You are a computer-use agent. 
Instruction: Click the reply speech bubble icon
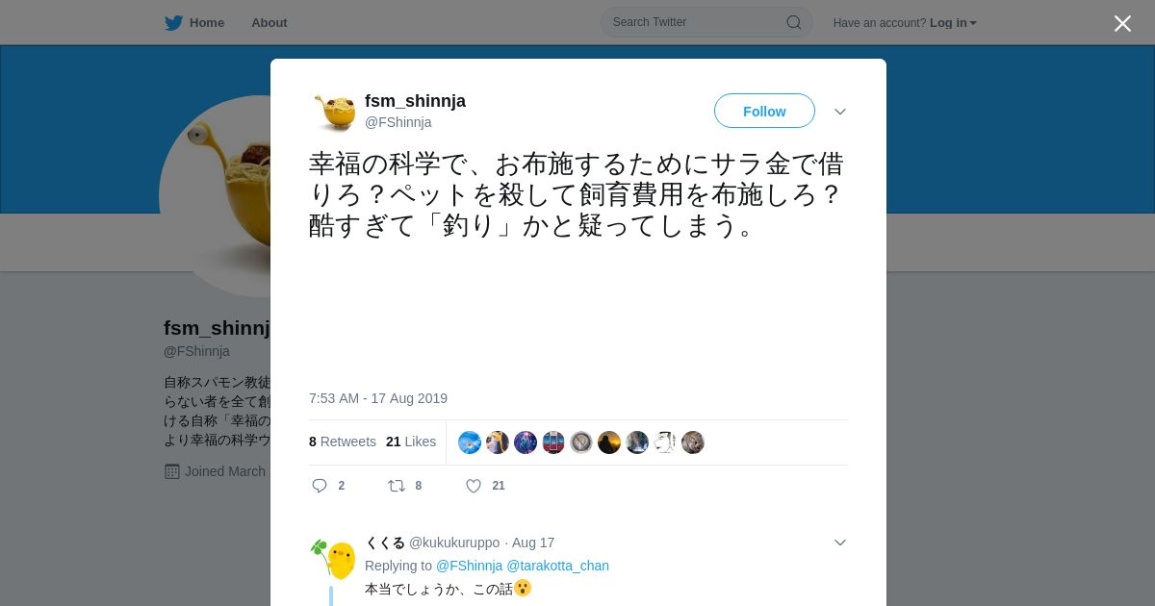coord(320,486)
